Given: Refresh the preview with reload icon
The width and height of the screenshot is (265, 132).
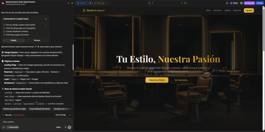Looking at the screenshot, I should click(x=185, y=3).
